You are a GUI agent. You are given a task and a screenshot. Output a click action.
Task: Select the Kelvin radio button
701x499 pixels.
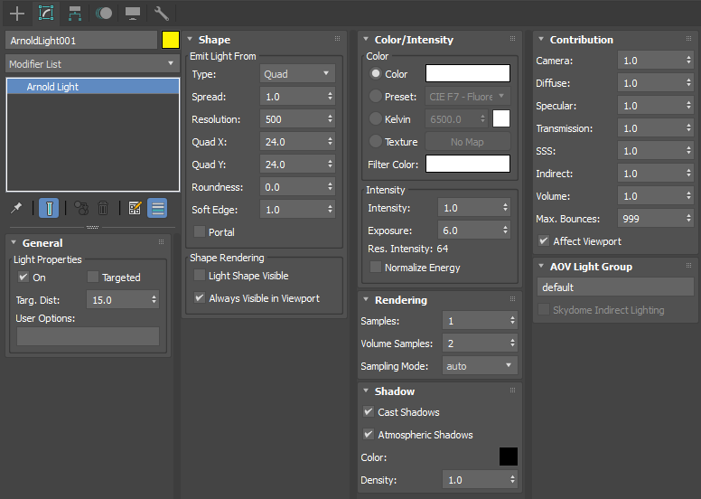[x=376, y=118]
